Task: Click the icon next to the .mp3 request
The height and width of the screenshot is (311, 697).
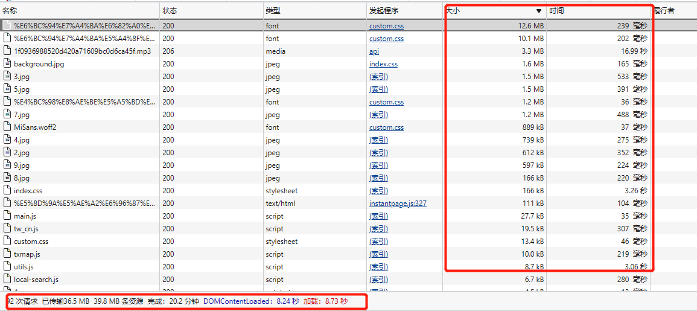Action: pos(7,51)
